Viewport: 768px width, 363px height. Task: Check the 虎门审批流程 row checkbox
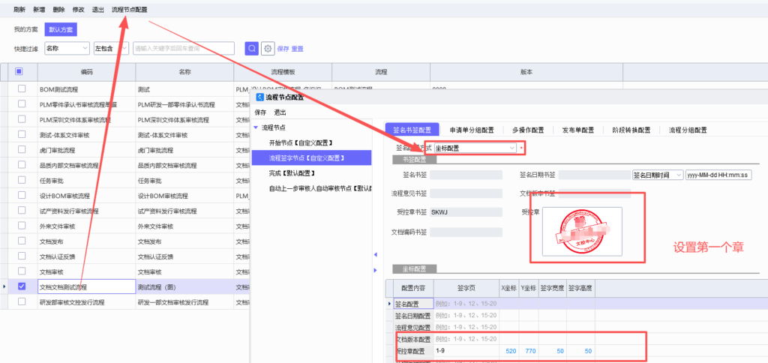(22, 149)
